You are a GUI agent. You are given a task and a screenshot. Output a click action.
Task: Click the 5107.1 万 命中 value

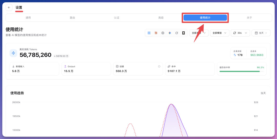[x=174, y=71]
